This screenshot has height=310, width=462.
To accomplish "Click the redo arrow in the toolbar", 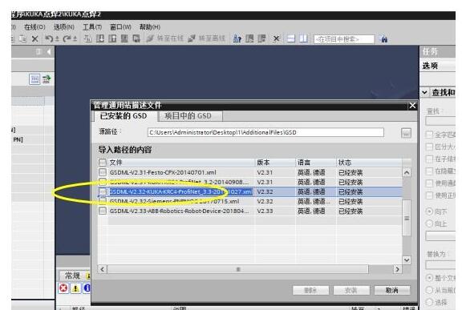I will pos(67,38).
